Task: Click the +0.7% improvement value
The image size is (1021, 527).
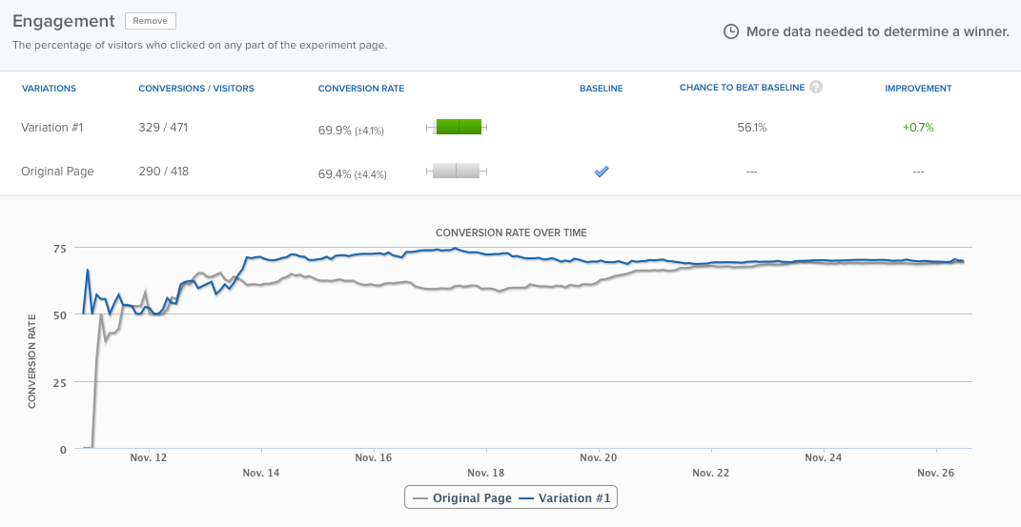Action: [x=918, y=127]
